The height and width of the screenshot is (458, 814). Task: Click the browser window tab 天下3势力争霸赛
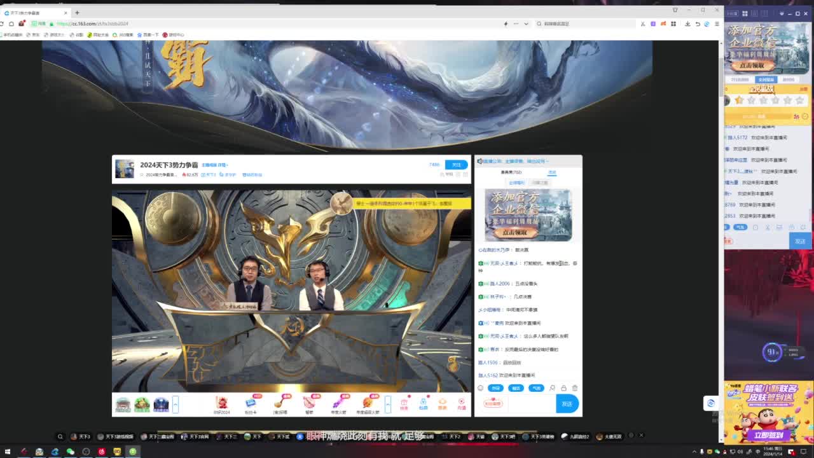pos(35,13)
